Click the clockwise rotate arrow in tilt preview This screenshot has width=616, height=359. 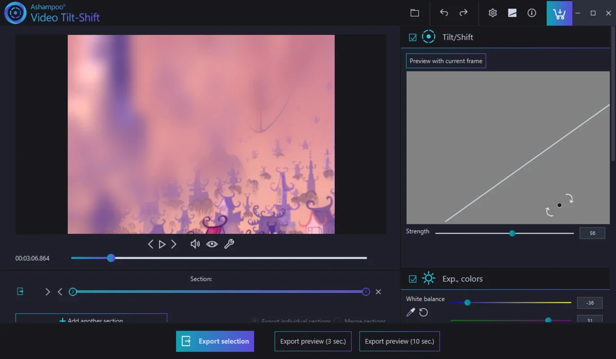point(569,198)
